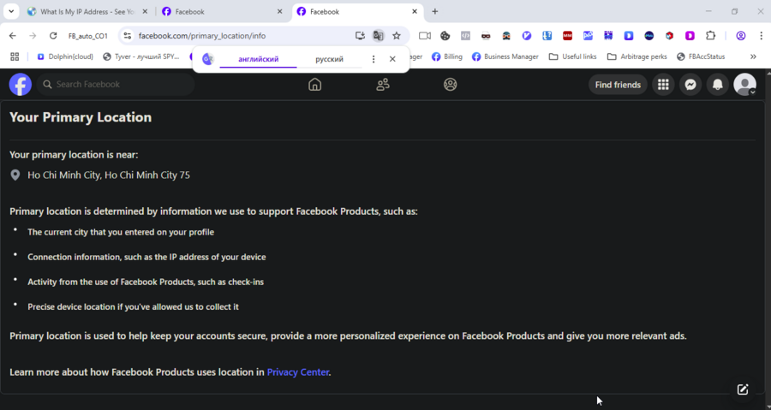
Task: Open the Facebook Home icon
Action: 314,85
